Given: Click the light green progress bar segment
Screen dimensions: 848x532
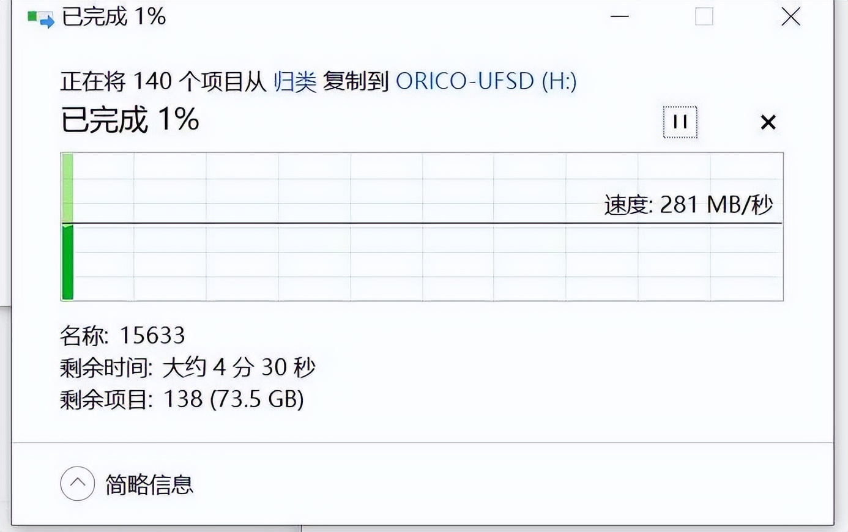Looking at the screenshot, I should [x=67, y=187].
